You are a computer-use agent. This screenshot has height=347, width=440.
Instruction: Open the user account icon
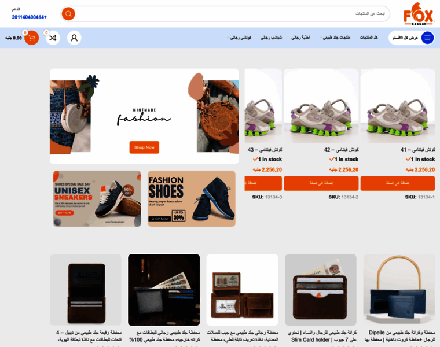[74, 38]
